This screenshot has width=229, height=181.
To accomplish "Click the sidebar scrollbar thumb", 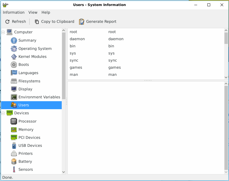I will pyautogui.click(x=63, y=66).
